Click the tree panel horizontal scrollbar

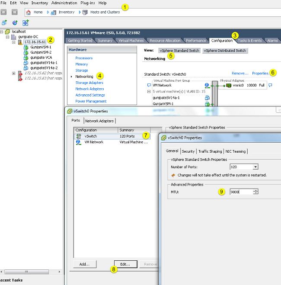[x=26, y=272]
